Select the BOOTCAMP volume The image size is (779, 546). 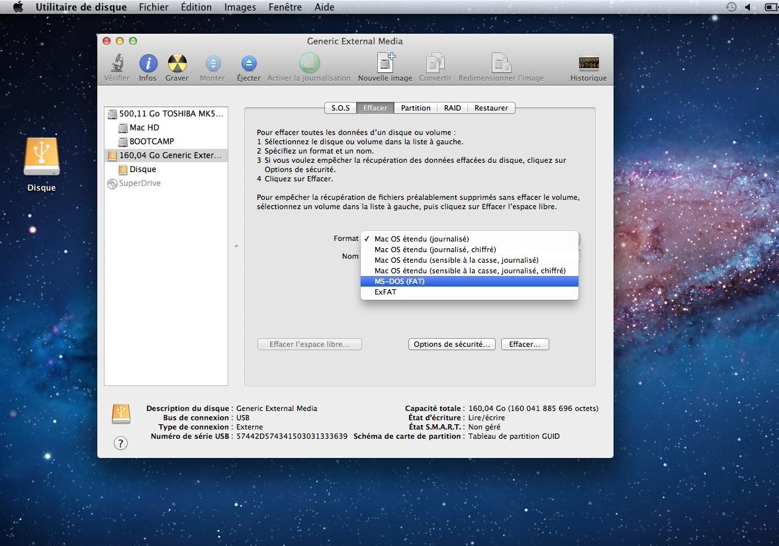[166, 142]
